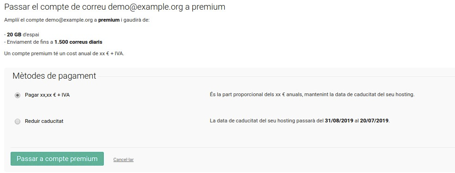The height and width of the screenshot is (173, 455).
Task: Click the bold date 20/07/2019
Action: 374,121
